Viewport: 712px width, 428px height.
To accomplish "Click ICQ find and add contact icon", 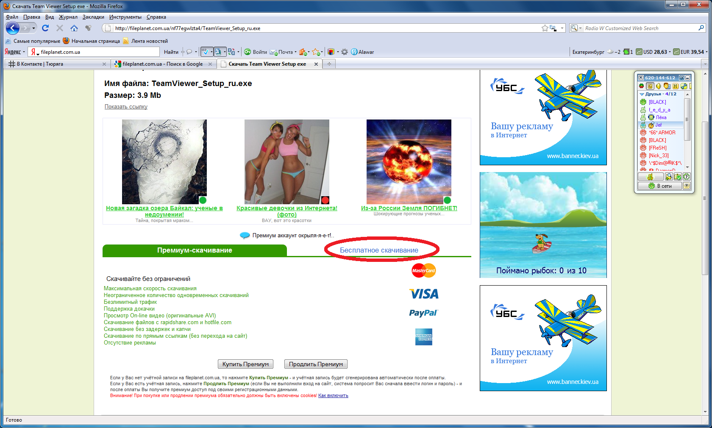I will point(669,177).
